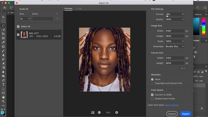Zoom out the preview with minus icon
This screenshot has width=208, height=117.
99,112
